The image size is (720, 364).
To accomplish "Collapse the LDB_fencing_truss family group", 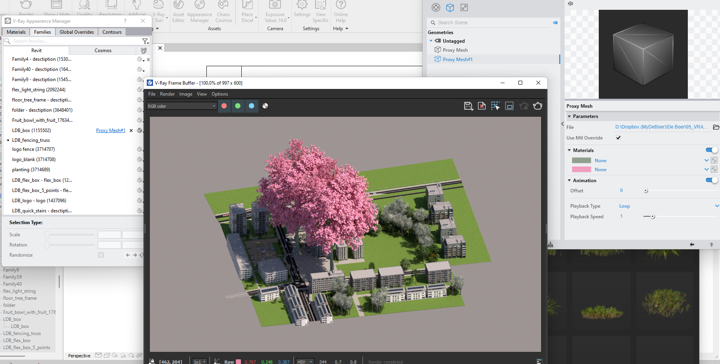I will point(8,140).
